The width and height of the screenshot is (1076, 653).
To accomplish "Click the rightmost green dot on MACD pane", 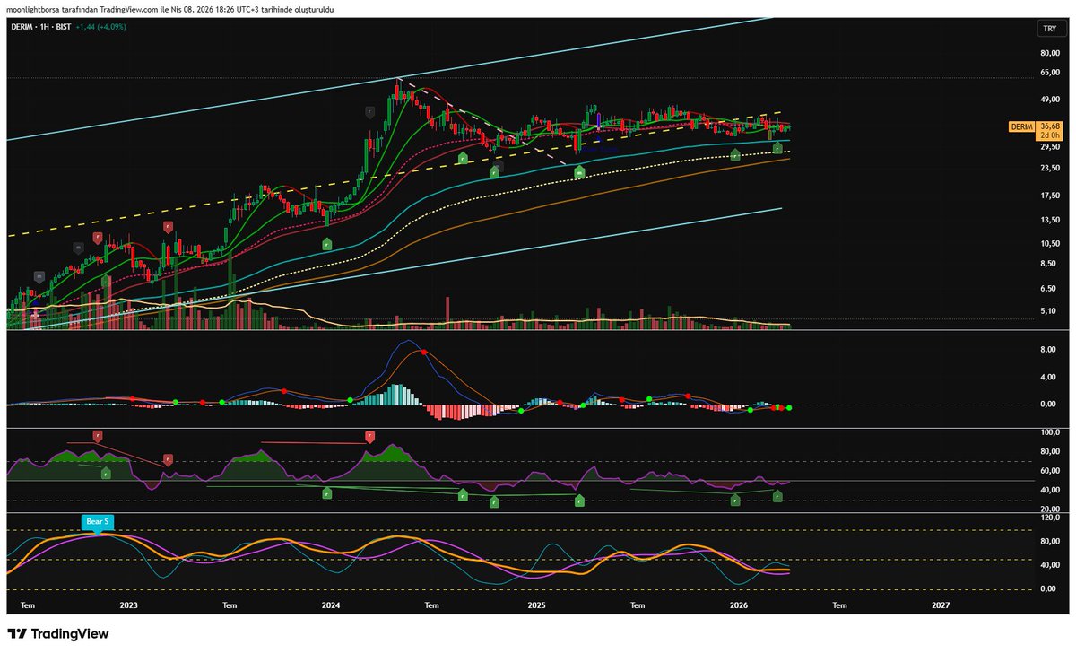I will click(x=789, y=408).
